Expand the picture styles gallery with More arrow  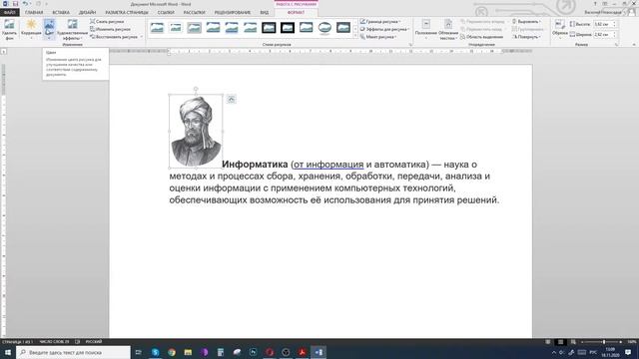(355, 37)
